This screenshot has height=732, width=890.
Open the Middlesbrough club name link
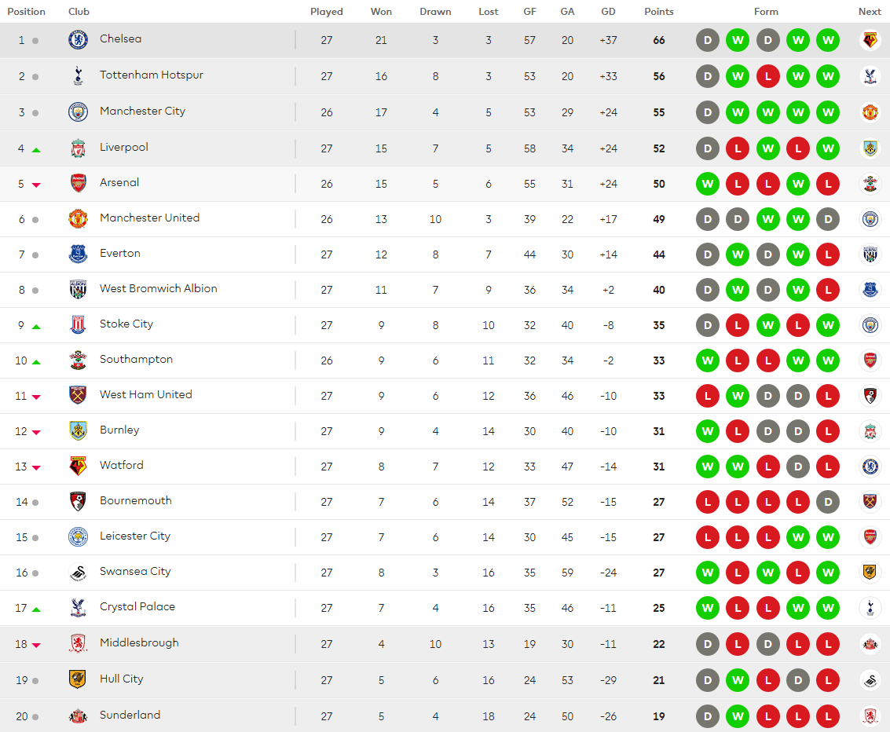tap(139, 642)
